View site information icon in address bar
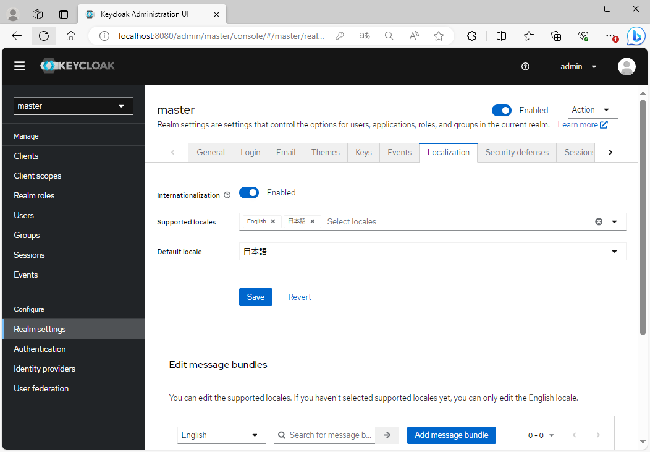650x452 pixels. (104, 36)
